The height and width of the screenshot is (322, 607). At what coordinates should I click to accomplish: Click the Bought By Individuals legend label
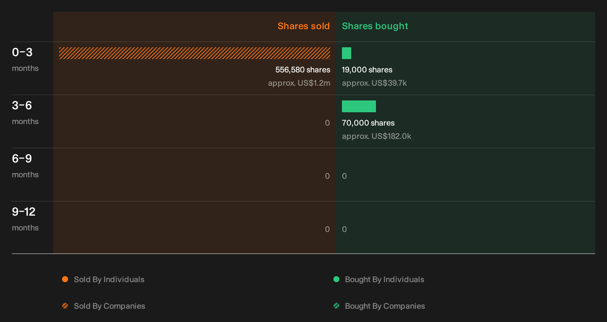384,280
